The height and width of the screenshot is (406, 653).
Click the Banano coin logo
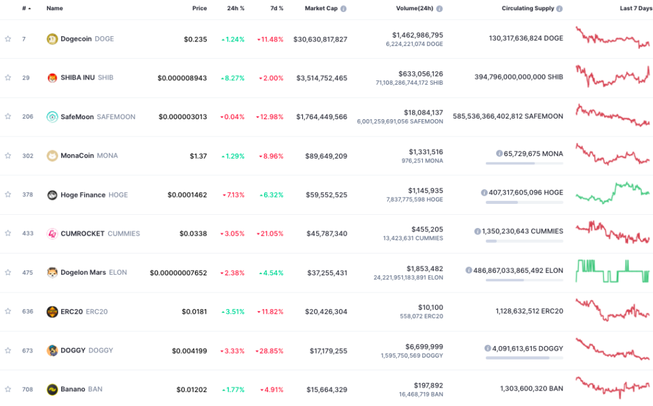(x=52, y=389)
